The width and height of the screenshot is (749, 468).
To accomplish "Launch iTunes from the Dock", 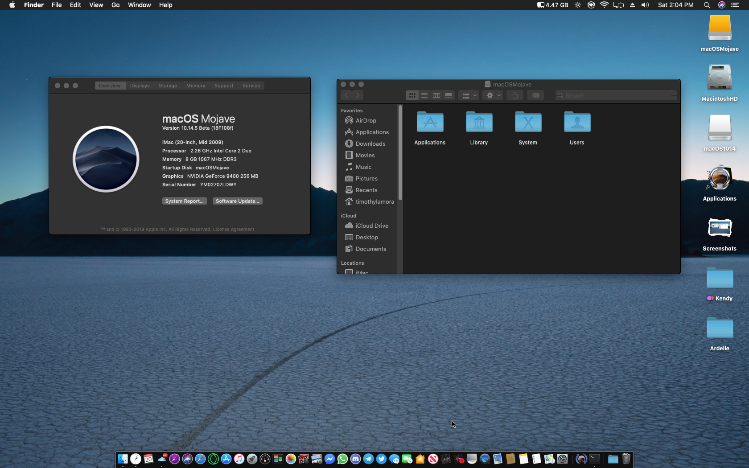I will [239, 459].
